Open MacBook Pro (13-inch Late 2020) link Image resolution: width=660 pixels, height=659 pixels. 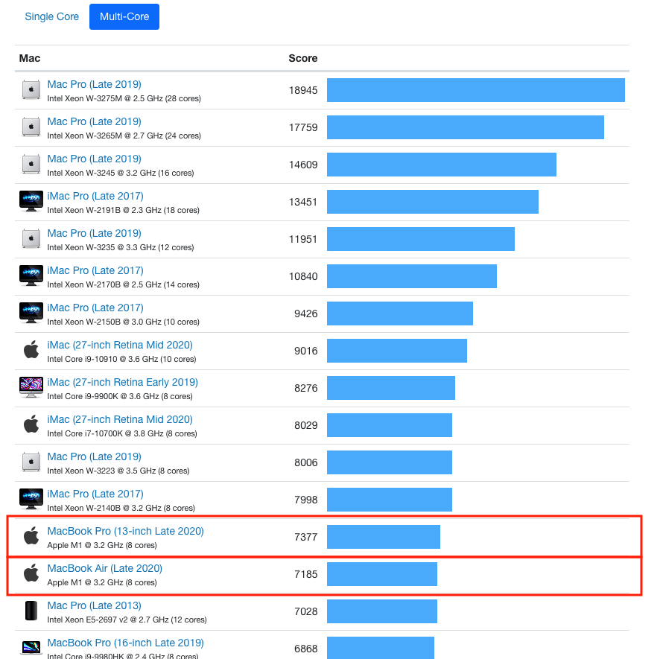[125, 532]
